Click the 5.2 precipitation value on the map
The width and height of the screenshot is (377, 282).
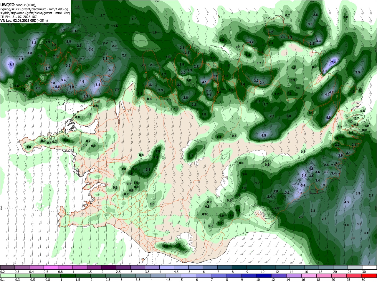tap(34, 43)
